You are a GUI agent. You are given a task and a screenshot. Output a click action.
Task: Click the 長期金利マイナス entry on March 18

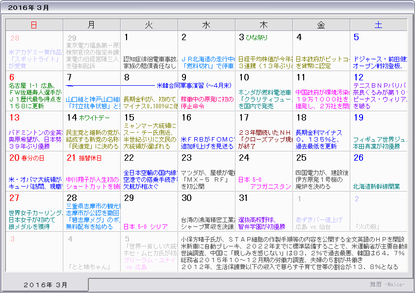[319, 139]
